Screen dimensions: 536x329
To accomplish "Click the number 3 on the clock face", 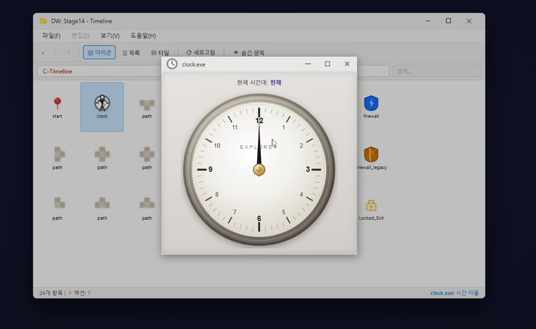I will point(308,169).
